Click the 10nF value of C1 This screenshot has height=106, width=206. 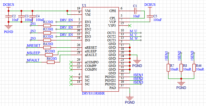point(136,16)
